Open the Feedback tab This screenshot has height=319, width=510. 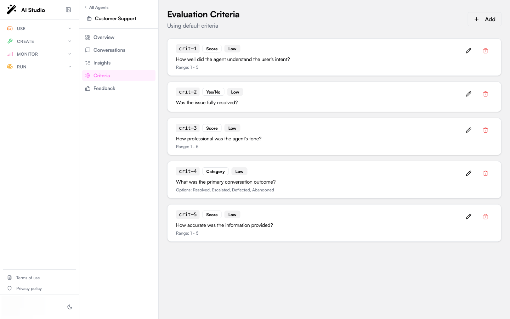119,88
